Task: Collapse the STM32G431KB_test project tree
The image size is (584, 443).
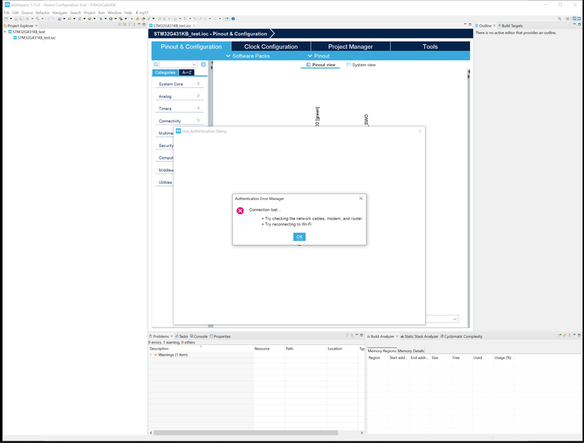Action: pyautogui.click(x=5, y=32)
